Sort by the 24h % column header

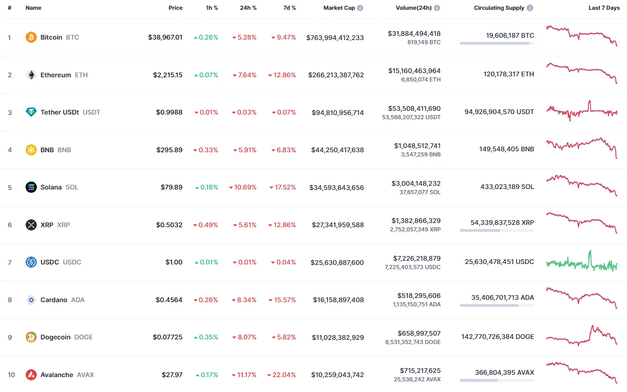point(248,8)
